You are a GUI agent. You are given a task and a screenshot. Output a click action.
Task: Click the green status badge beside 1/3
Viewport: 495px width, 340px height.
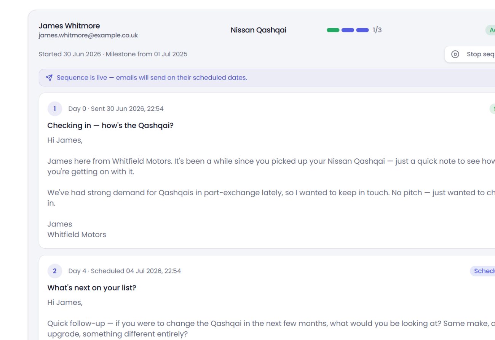[490, 30]
